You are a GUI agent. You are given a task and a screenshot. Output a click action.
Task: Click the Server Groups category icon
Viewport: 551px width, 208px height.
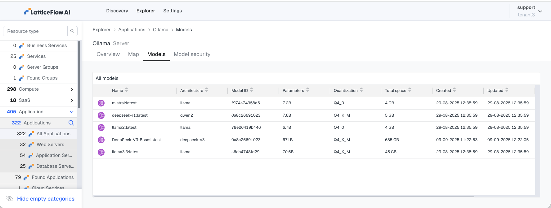tap(21, 67)
